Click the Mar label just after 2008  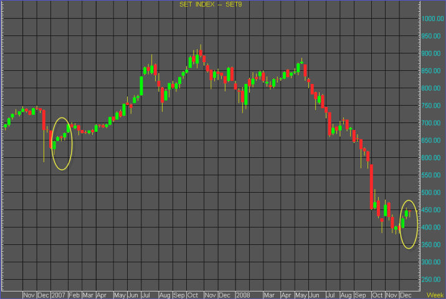pyautogui.click(x=269, y=295)
